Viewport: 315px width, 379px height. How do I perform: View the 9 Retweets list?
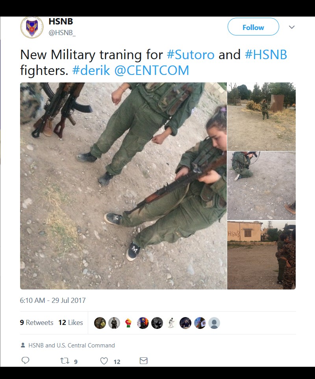pyautogui.click(x=37, y=323)
